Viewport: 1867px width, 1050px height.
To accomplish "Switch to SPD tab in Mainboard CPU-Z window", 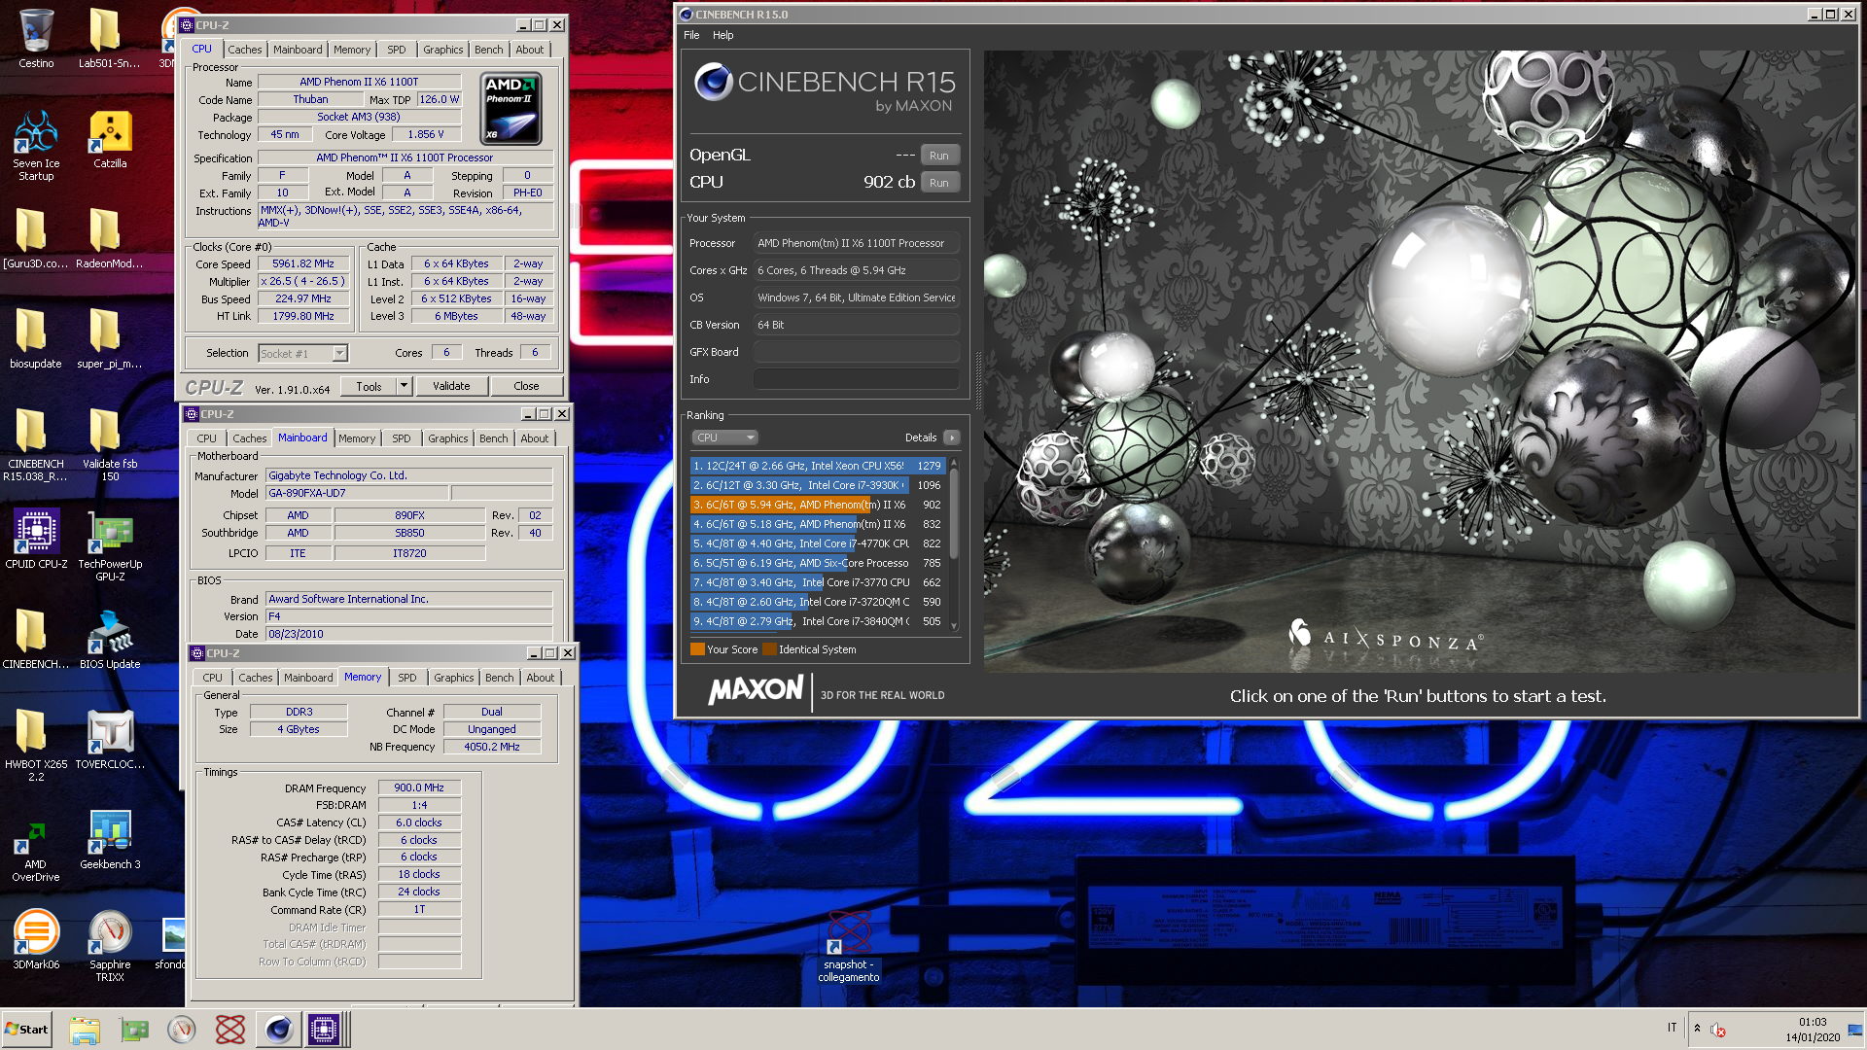I will click(402, 438).
